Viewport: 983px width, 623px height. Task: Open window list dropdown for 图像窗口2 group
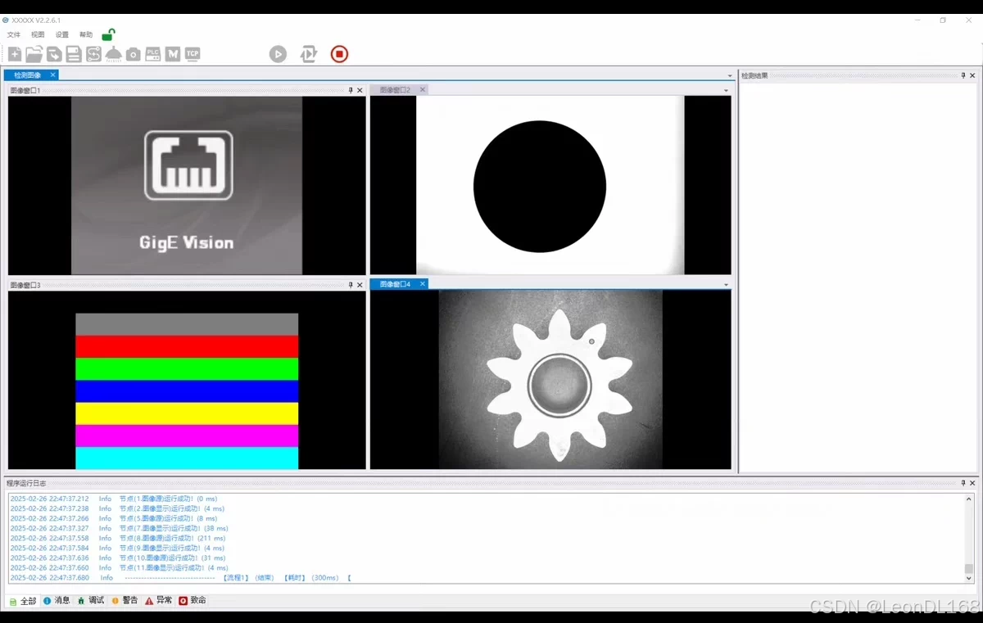726,90
